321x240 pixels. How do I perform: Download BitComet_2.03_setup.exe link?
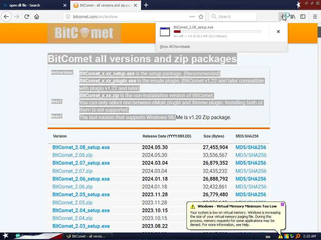81,226
